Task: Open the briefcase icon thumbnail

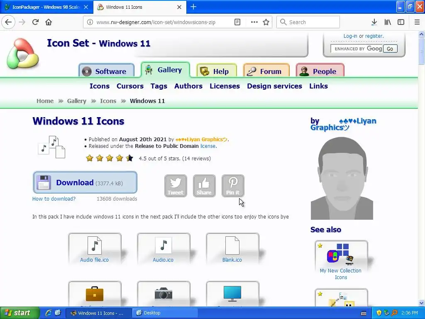Action: (x=95, y=294)
